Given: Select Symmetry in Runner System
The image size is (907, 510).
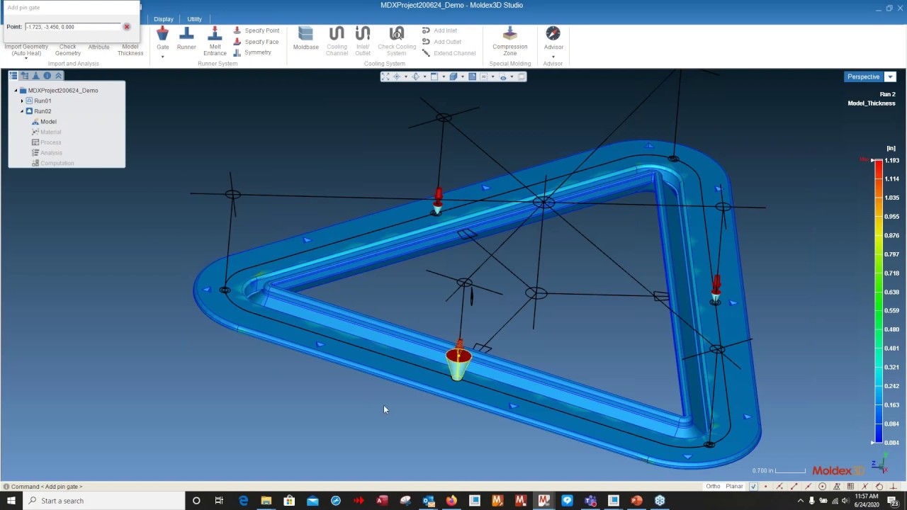Looking at the screenshot, I should point(252,52).
